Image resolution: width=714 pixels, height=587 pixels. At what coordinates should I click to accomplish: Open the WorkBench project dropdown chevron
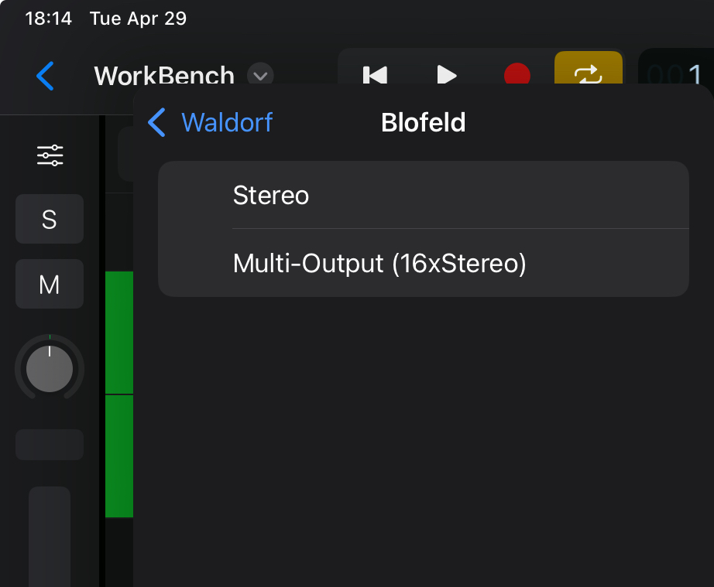[260, 76]
